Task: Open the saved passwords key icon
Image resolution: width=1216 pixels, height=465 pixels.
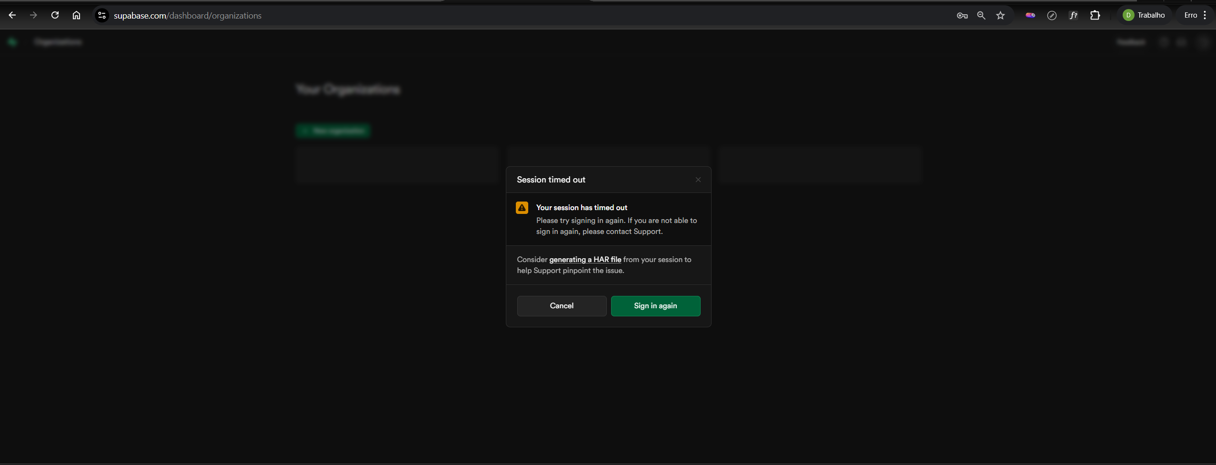Action: tap(962, 15)
